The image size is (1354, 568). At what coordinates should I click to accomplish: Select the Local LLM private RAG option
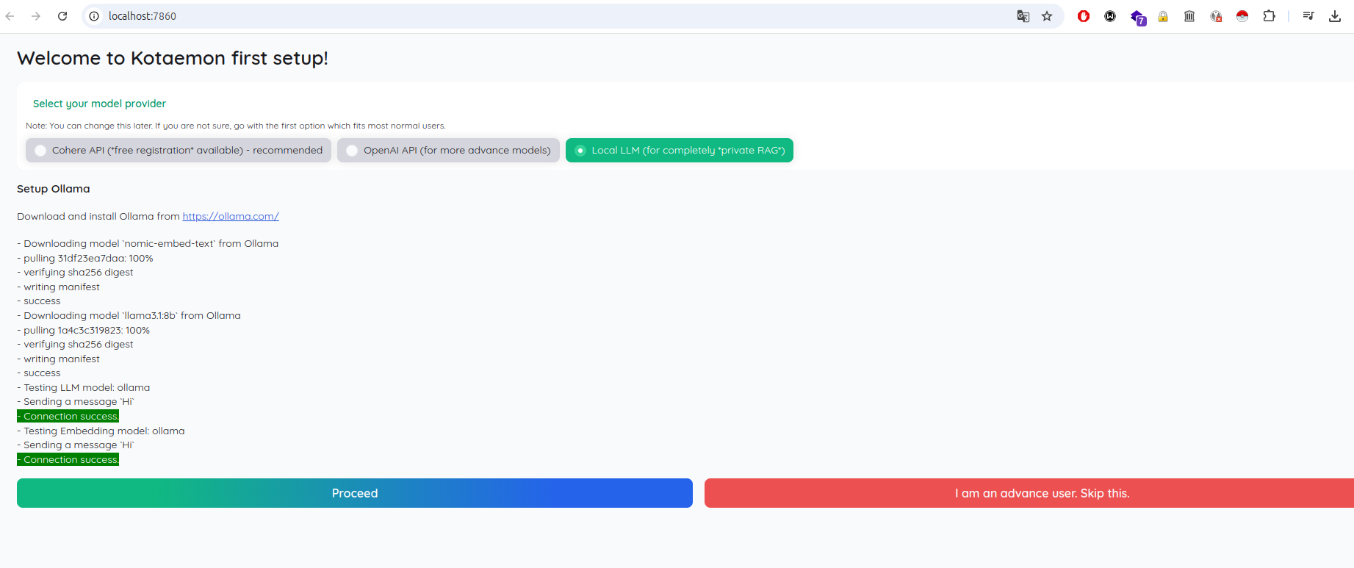680,150
